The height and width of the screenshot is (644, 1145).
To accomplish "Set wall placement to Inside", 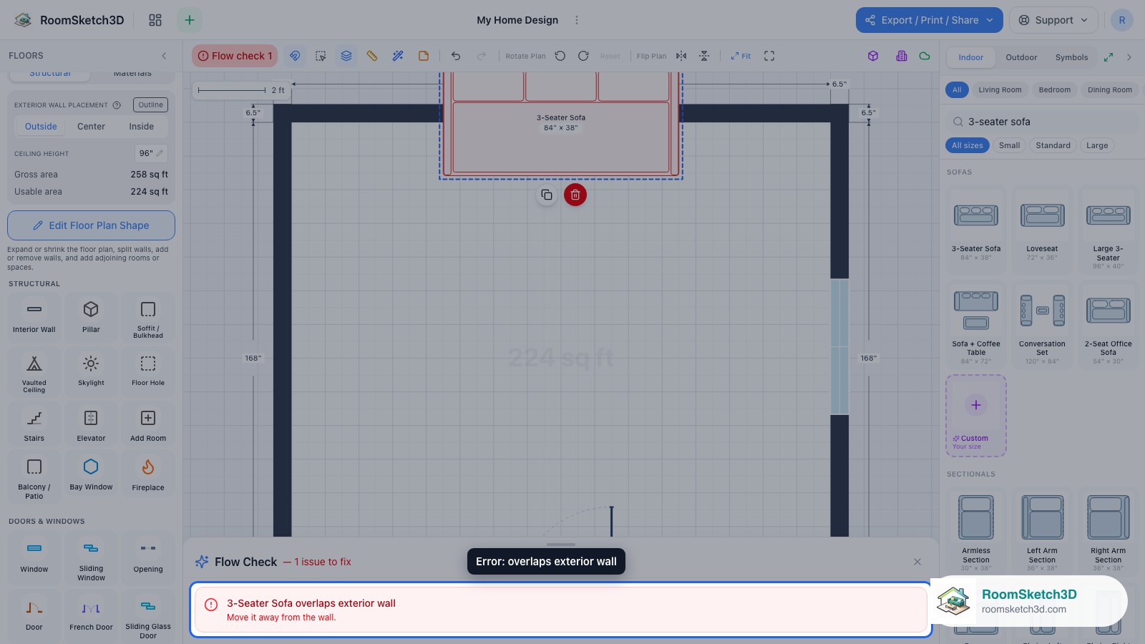I will [141, 127].
